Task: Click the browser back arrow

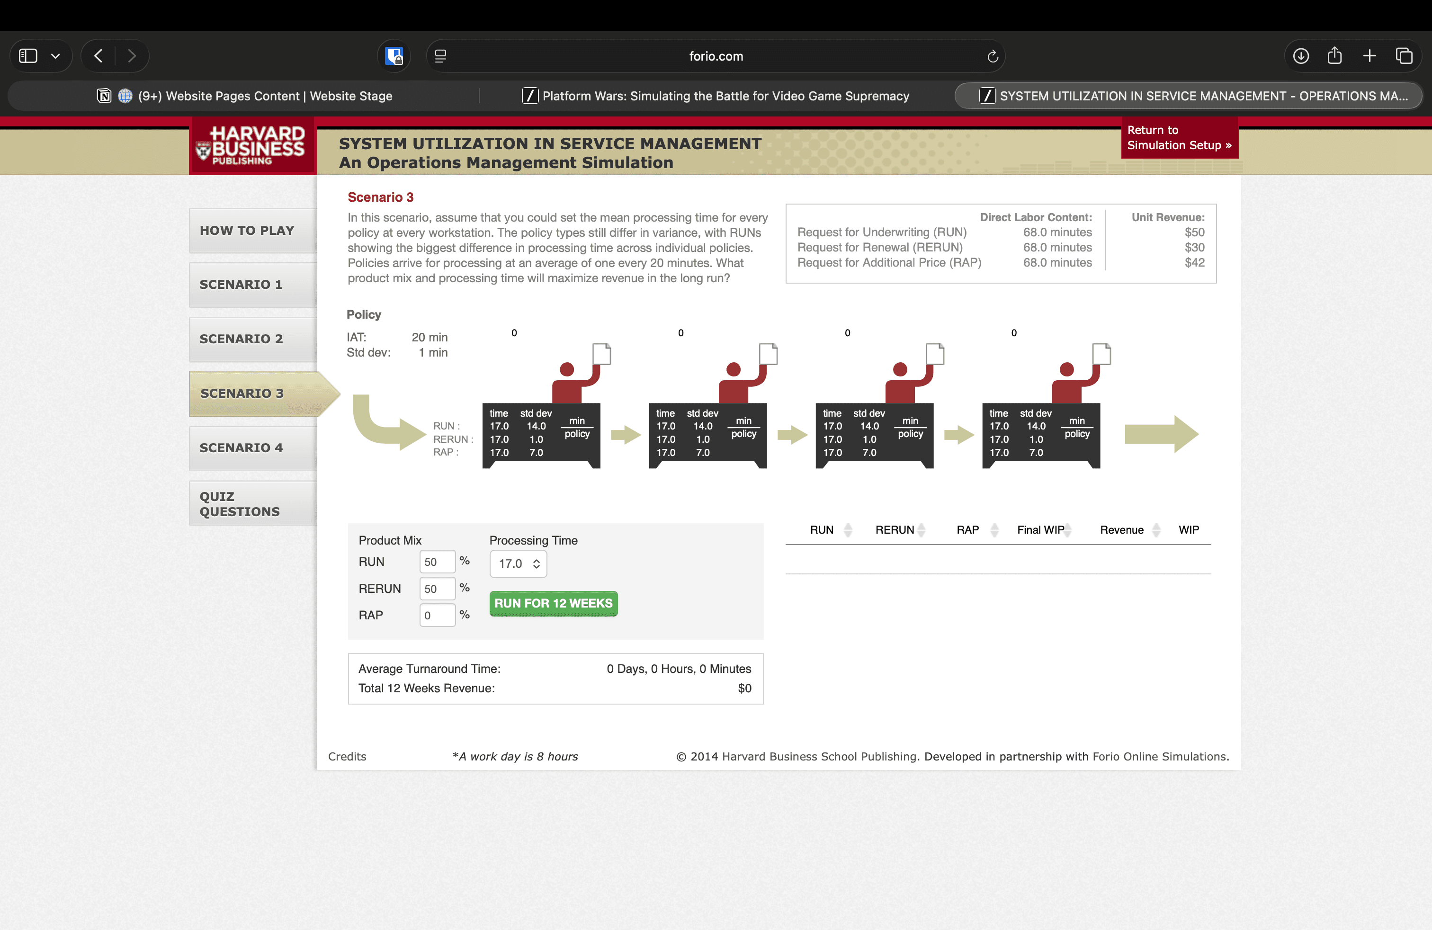Action: [98, 56]
